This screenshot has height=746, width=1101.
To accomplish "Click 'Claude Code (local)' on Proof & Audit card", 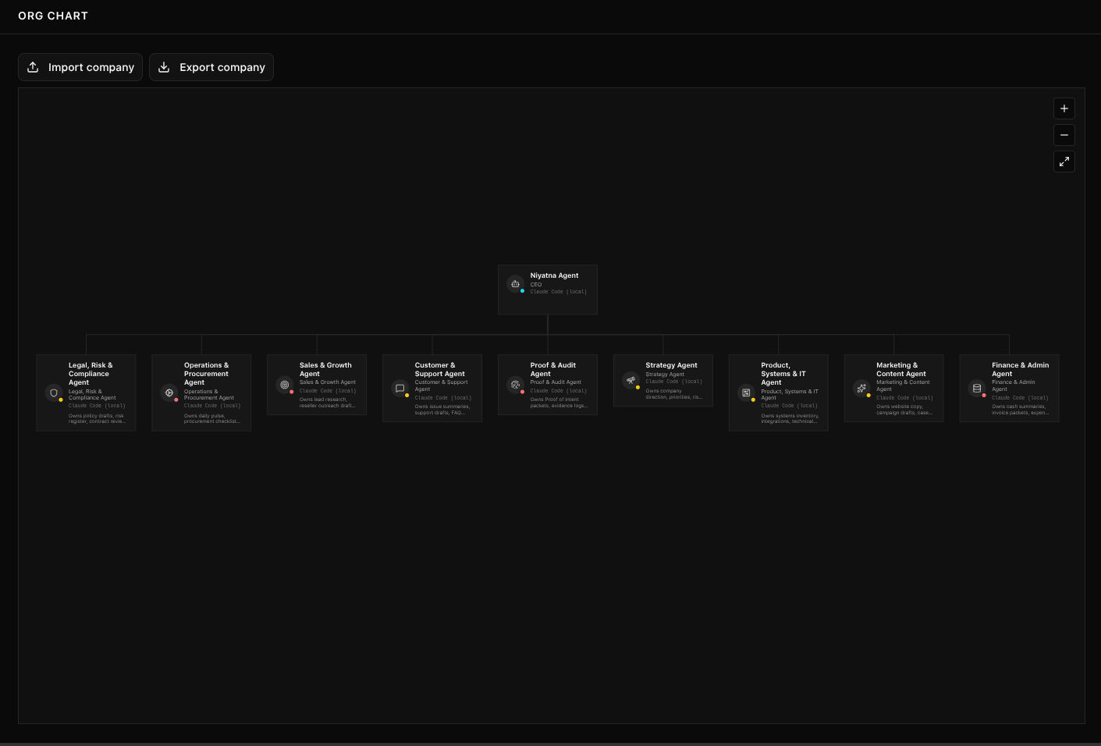I will [558, 391].
